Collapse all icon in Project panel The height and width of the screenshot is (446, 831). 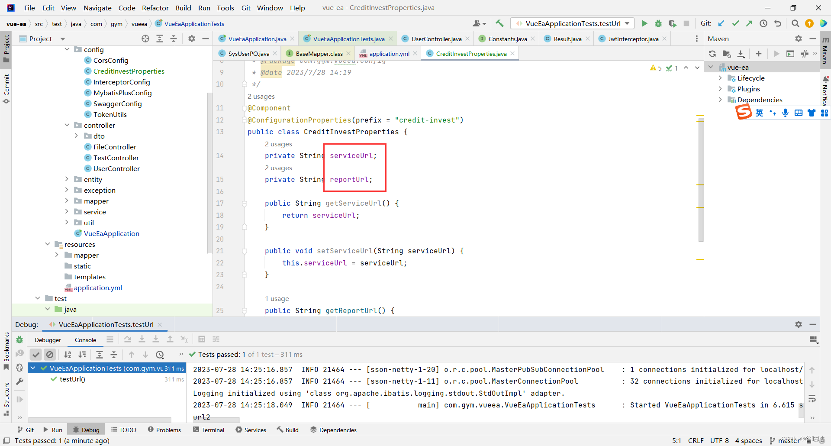click(x=174, y=39)
